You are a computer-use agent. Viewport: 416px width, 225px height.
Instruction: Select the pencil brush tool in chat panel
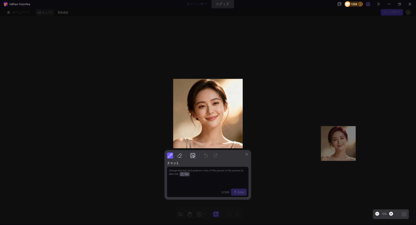click(x=170, y=155)
